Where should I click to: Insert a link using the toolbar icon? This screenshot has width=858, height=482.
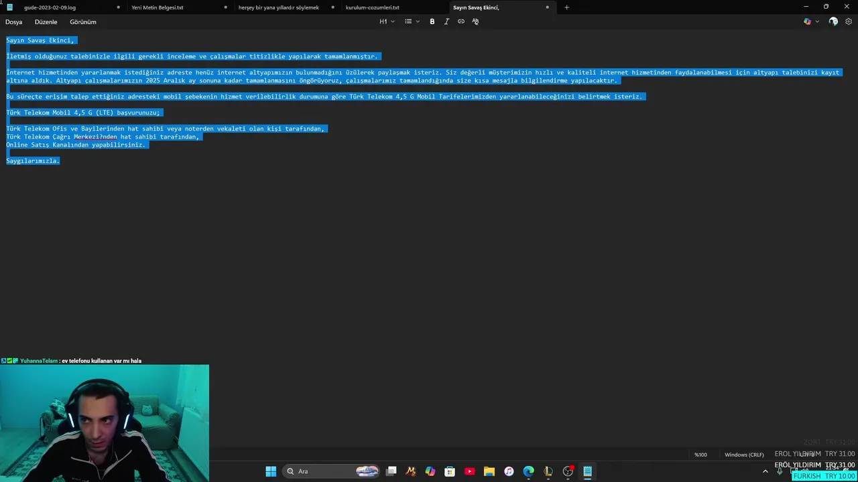pyautogui.click(x=461, y=21)
